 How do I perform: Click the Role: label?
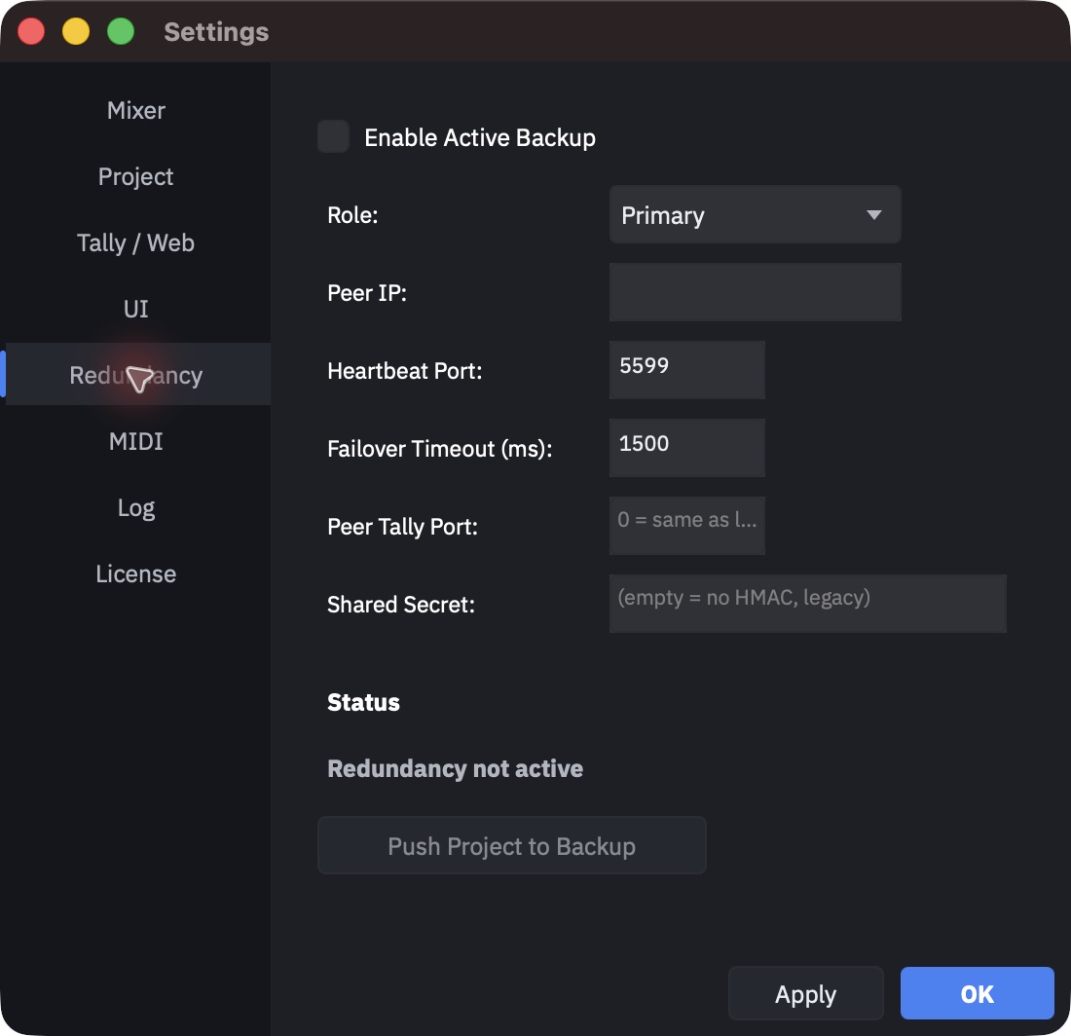352,215
